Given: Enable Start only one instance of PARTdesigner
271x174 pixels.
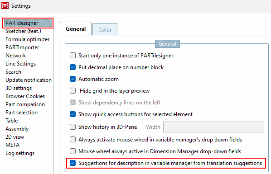Looking at the screenshot, I should click(73, 56).
